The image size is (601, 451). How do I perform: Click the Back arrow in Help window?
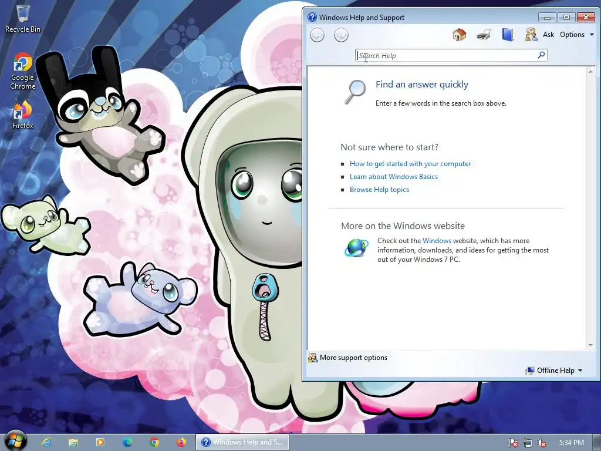317,35
